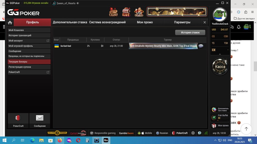Click the golden coins promo banner
This screenshot has width=257, height=144.
pyautogui.click(x=177, y=12)
